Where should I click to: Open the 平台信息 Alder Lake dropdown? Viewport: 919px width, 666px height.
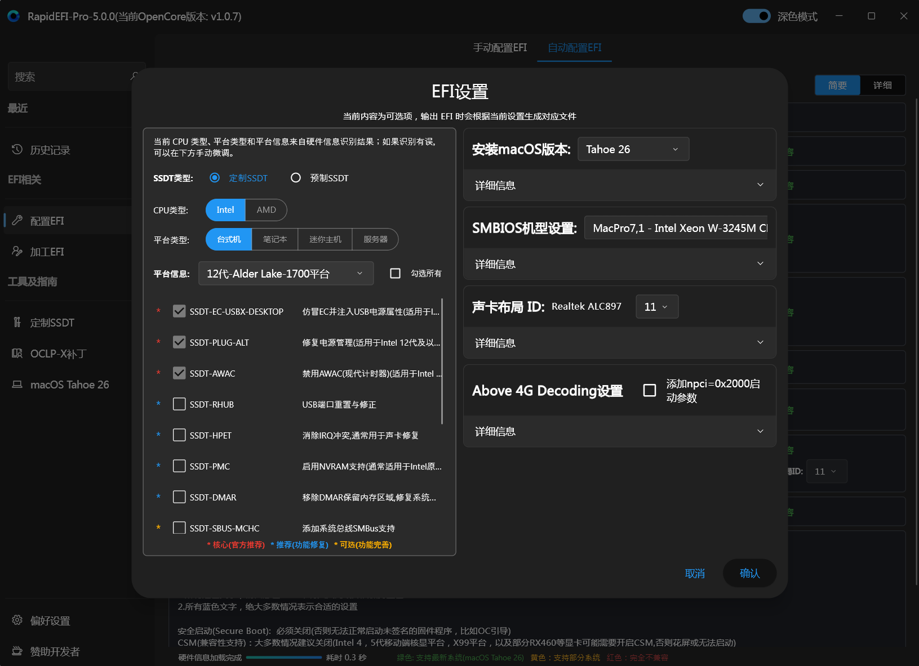click(x=286, y=274)
